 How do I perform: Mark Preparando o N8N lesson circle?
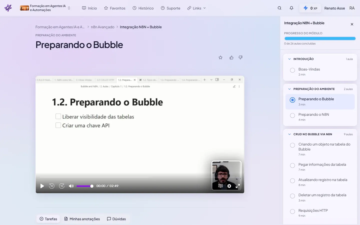pyautogui.click(x=292, y=115)
